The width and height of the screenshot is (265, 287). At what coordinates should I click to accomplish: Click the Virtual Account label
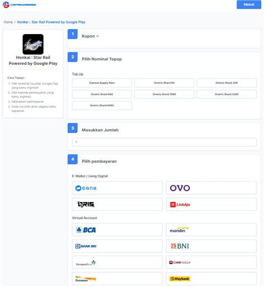click(84, 218)
